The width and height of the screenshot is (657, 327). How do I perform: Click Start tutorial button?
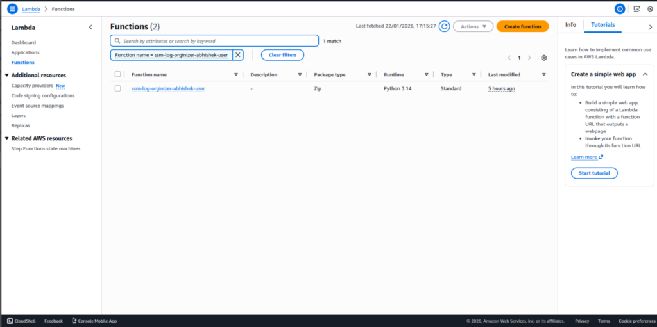click(x=594, y=173)
